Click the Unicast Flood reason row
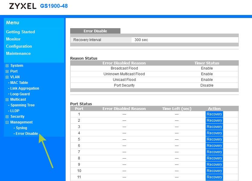Viewport: 252px width, 181px height. [x=154, y=80]
